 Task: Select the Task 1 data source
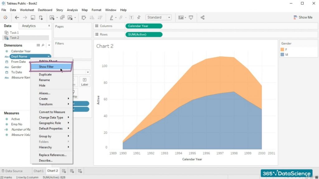pos(14,32)
